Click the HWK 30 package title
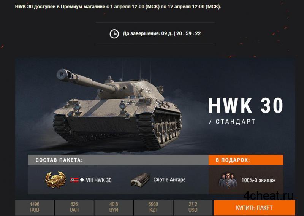This screenshot has height=216, width=304. coord(245,105)
